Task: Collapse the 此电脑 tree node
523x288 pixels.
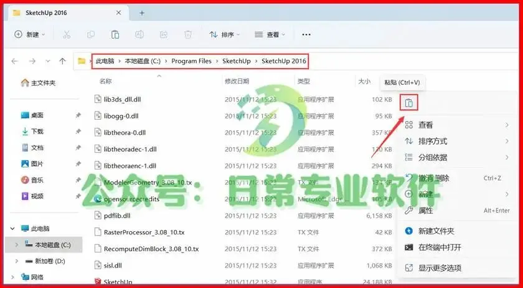Action: (12, 229)
